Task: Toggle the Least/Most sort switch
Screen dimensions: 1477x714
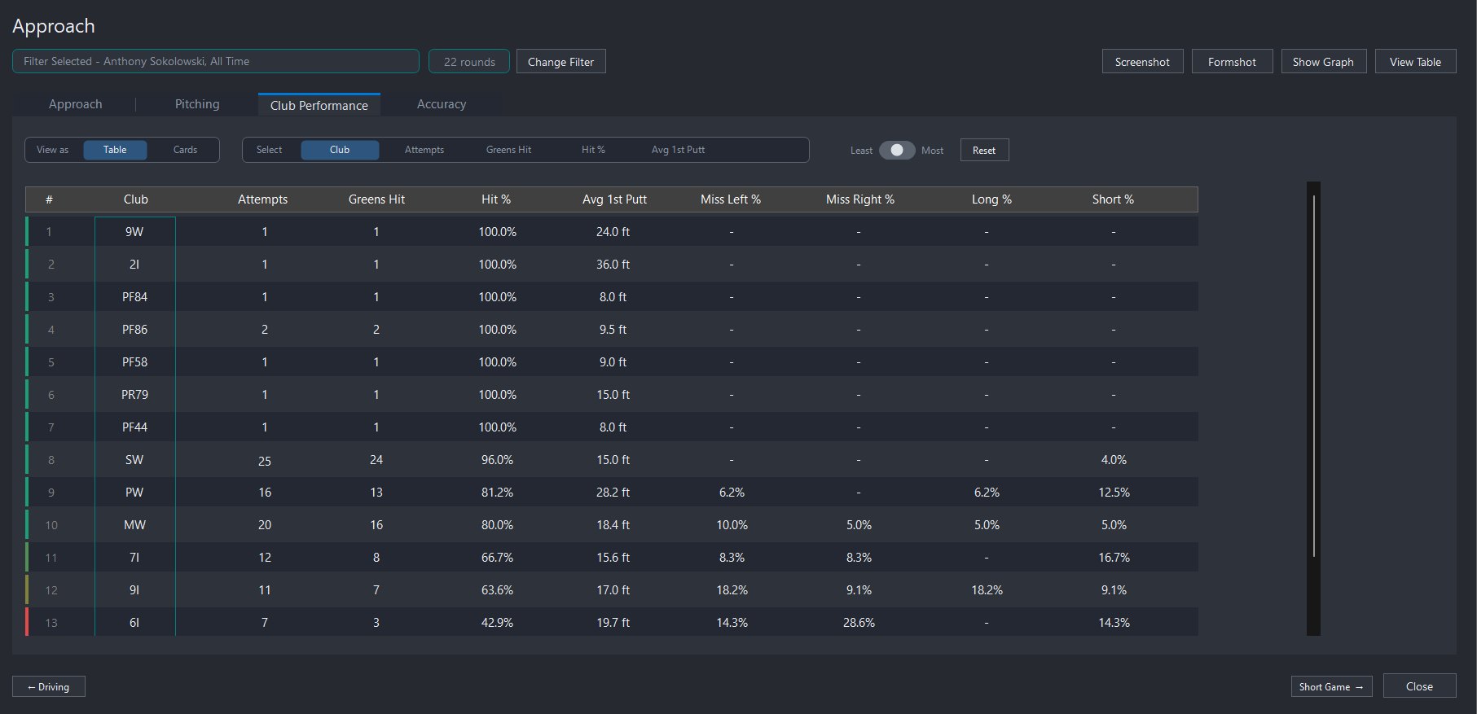Action: 897,150
